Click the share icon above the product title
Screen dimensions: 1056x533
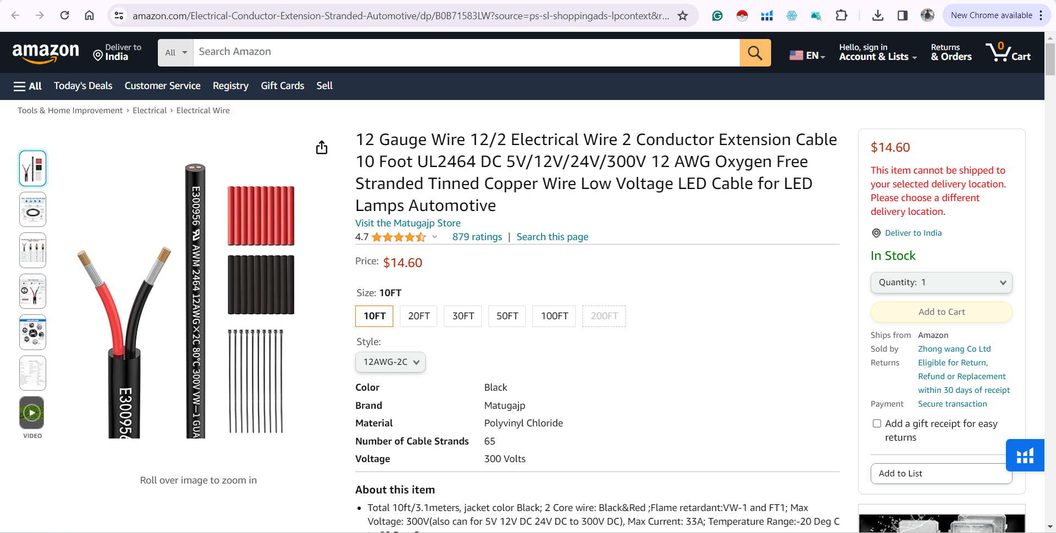[x=322, y=147]
